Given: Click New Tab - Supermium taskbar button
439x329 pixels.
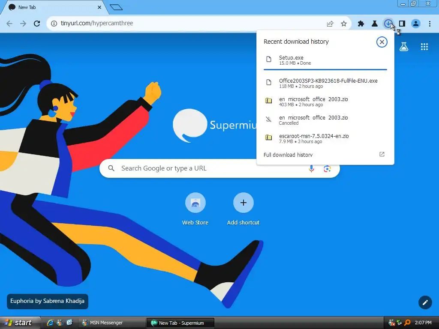Looking at the screenshot, I should [x=180, y=323].
